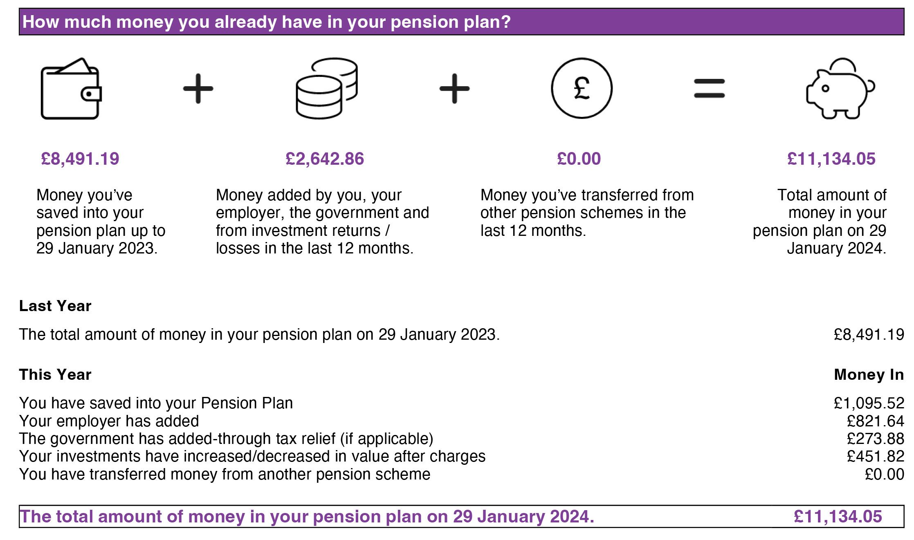Click the government tax relief £273.88 value
The height and width of the screenshot is (540, 914).
875,439
